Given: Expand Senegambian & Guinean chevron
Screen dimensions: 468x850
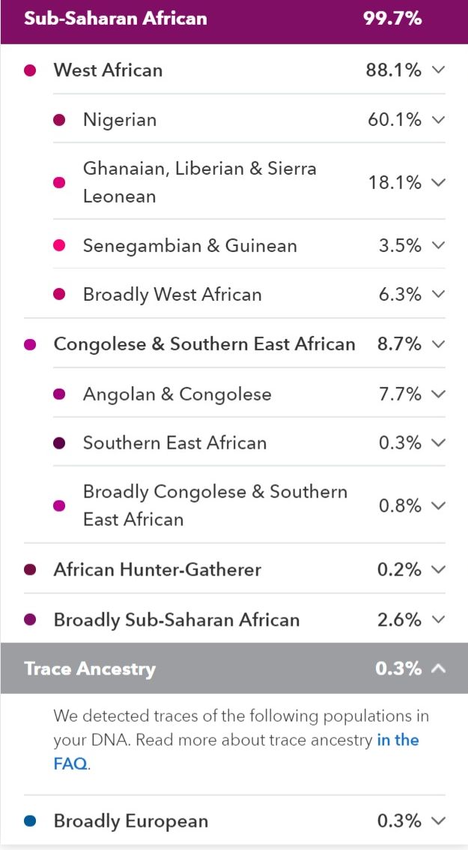Looking at the screenshot, I should coord(439,245).
